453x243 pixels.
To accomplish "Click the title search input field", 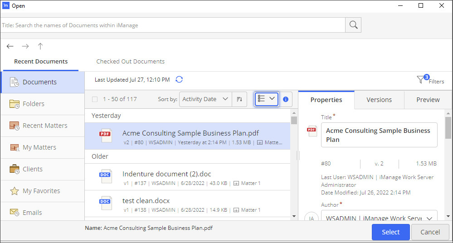I will pyautogui.click(x=173, y=25).
